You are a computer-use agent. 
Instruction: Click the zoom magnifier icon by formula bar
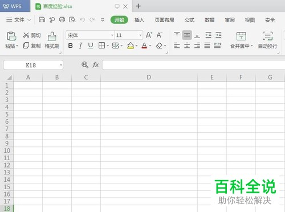pos(85,65)
